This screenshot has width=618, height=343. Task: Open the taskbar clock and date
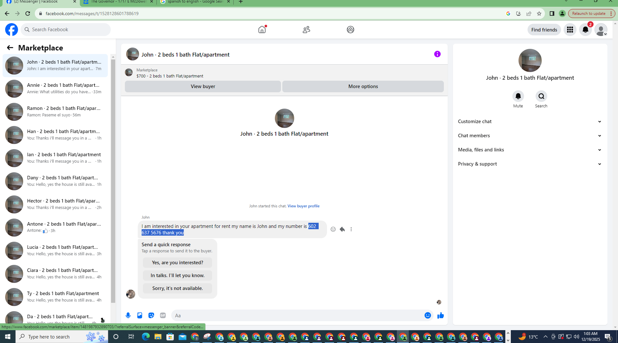[x=591, y=337]
